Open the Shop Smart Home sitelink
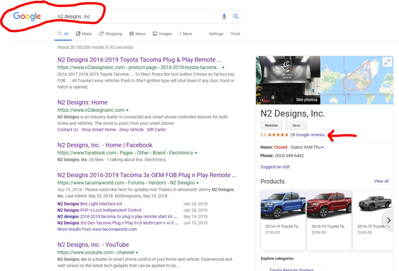This screenshot has width=399, height=271. tap(99, 130)
